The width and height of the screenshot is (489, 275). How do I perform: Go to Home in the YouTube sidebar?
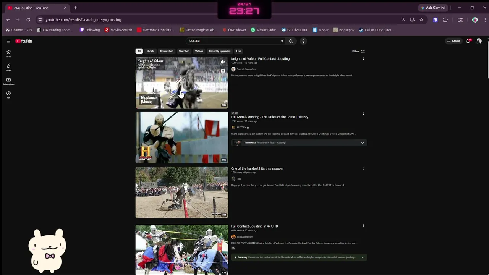pyautogui.click(x=8, y=54)
